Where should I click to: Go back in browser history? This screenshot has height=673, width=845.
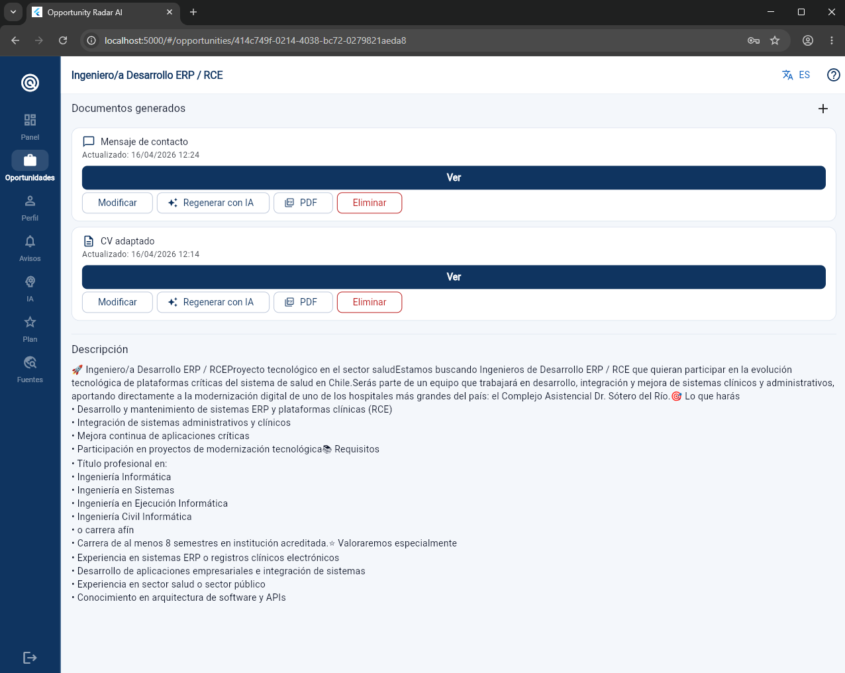point(15,40)
